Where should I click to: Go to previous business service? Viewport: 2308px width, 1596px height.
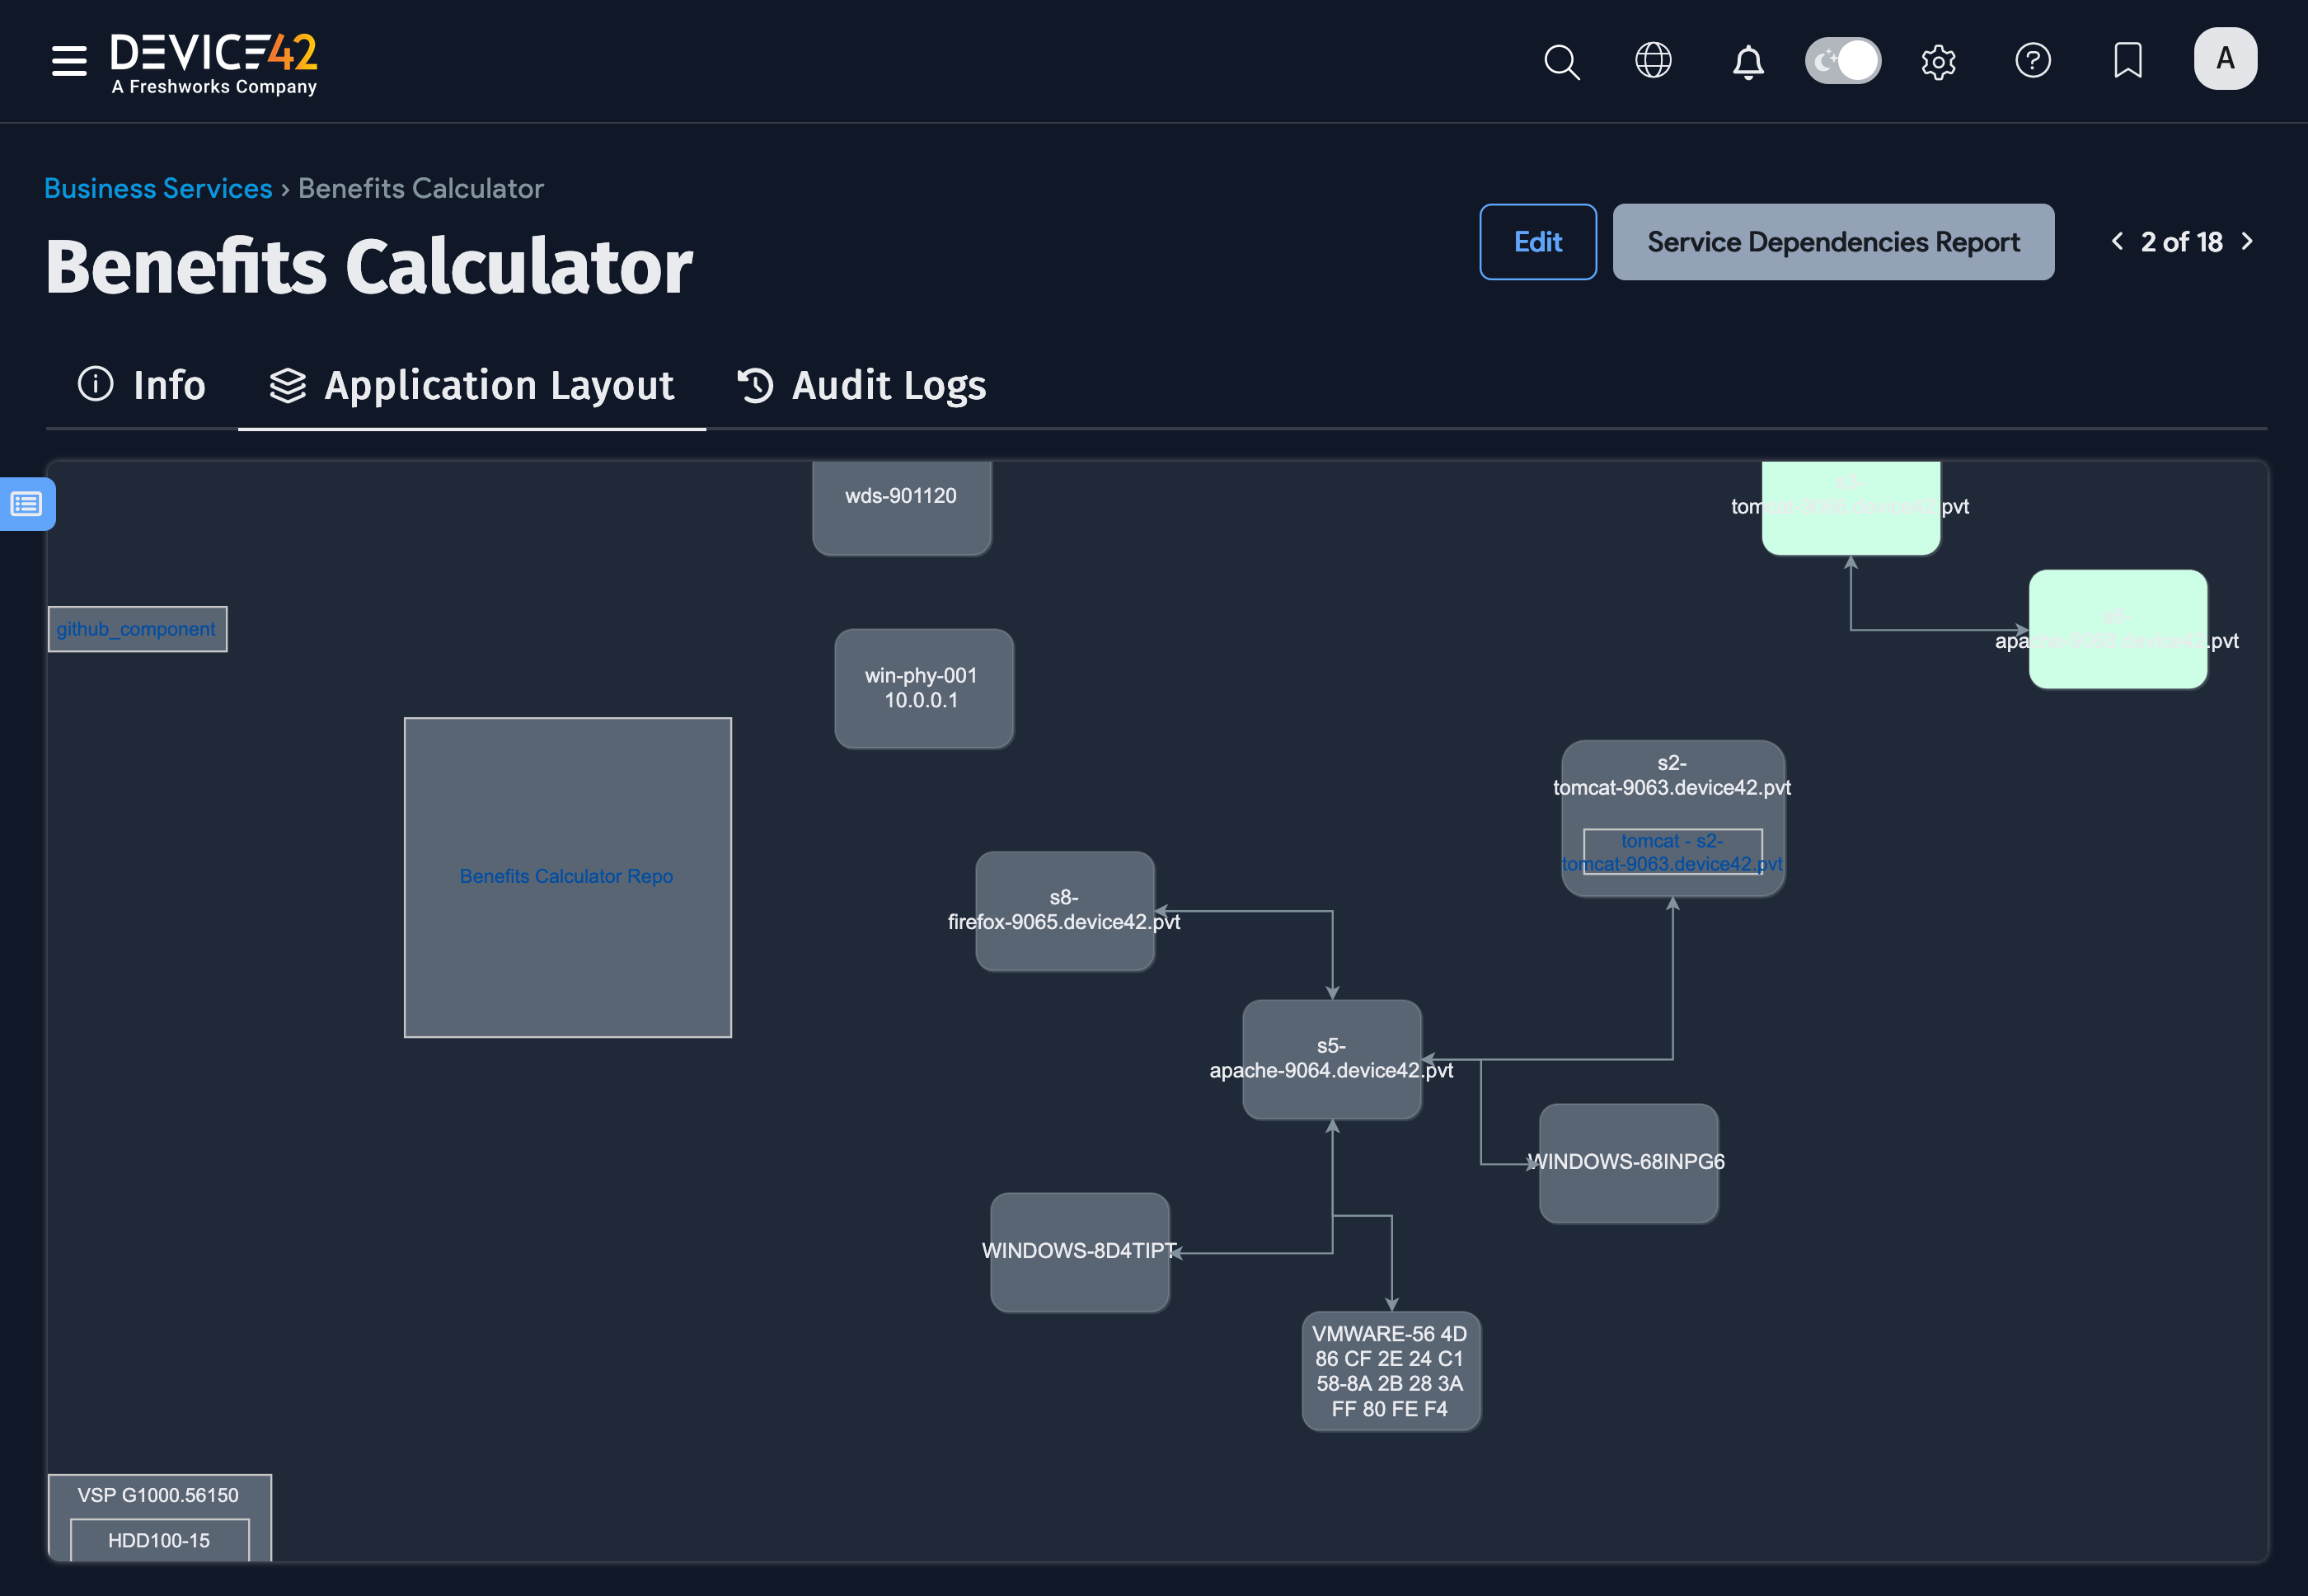pos(2117,241)
